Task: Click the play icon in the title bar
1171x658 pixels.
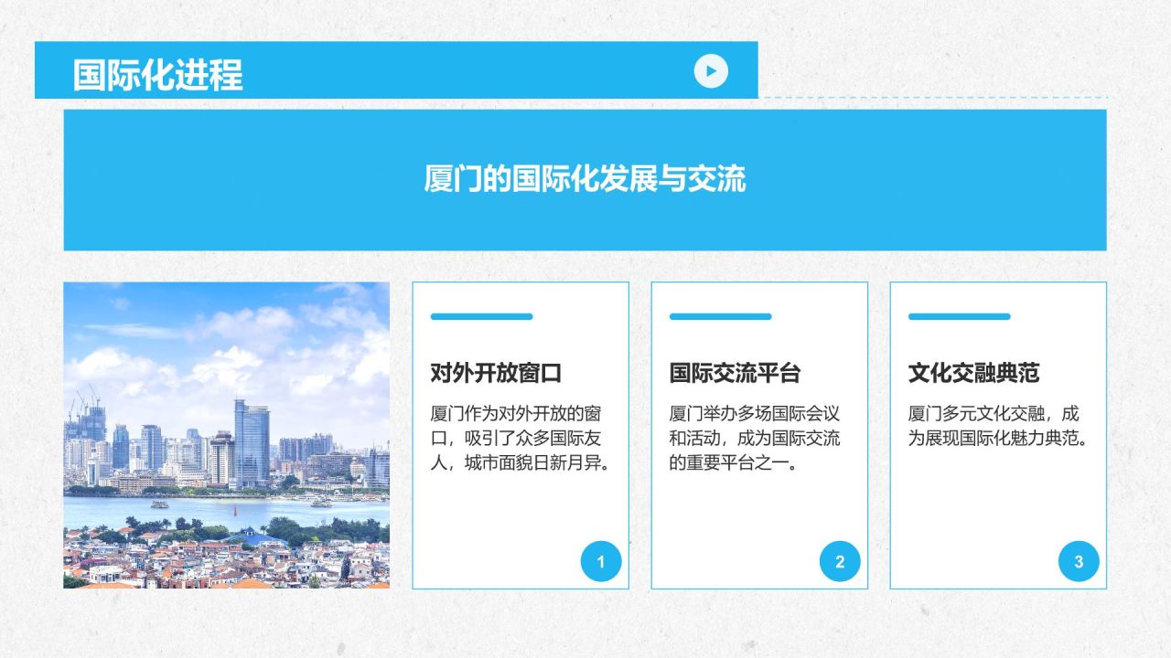Action: (711, 70)
